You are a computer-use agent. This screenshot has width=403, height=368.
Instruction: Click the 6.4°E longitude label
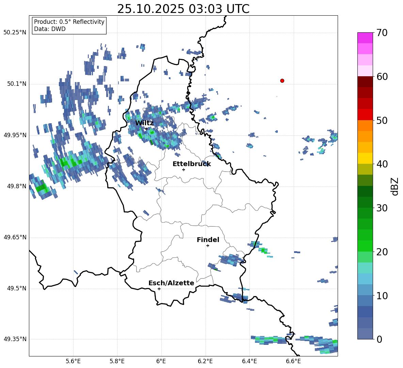click(249, 361)
